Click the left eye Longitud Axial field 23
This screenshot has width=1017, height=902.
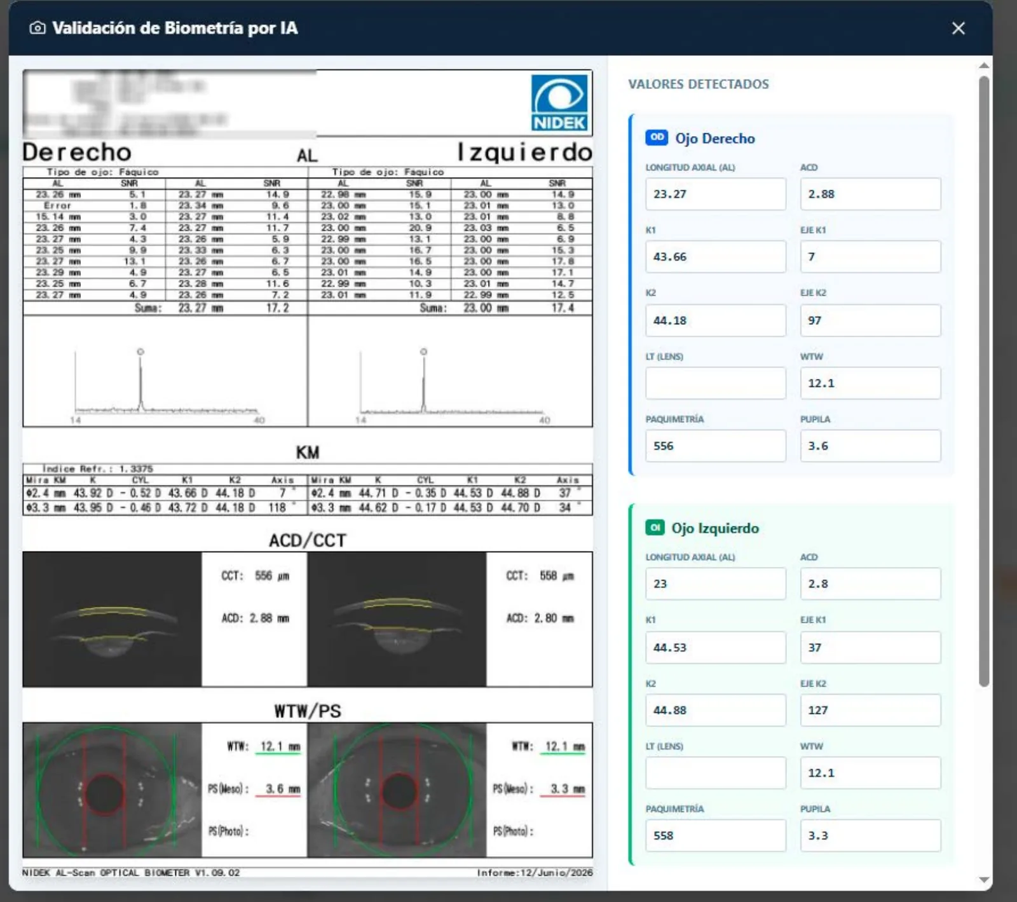(x=716, y=584)
